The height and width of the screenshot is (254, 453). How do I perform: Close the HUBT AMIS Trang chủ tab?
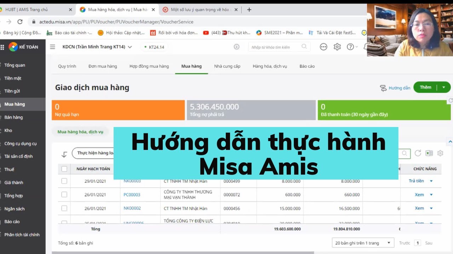(x=70, y=10)
